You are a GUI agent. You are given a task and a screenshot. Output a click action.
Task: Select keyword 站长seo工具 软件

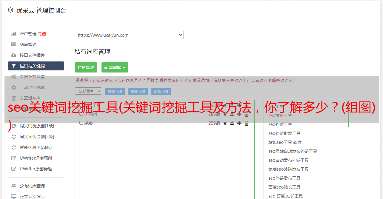tap(285, 142)
